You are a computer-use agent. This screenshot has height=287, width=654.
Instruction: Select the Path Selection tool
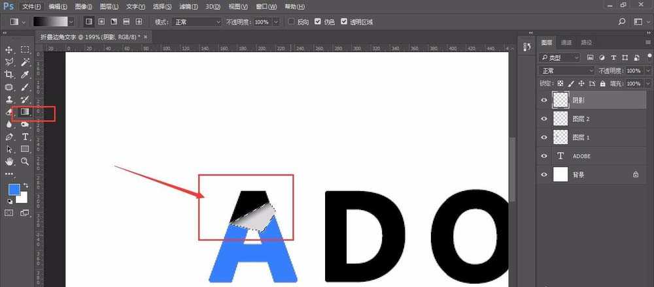pyautogui.click(x=9, y=149)
